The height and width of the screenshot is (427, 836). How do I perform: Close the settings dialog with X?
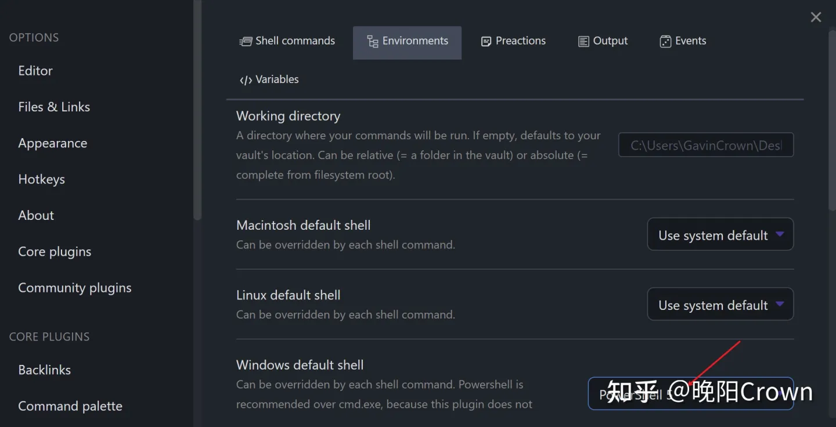(816, 17)
